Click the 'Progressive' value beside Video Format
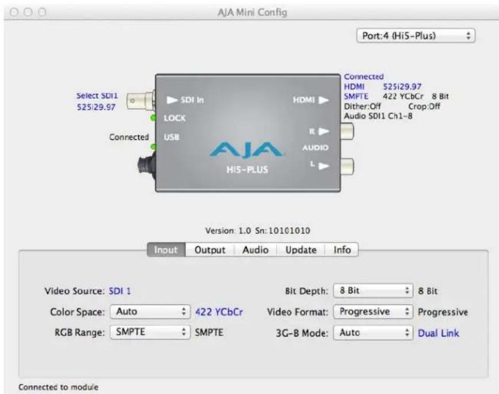Screen dimensions: 499x394 point(443,312)
